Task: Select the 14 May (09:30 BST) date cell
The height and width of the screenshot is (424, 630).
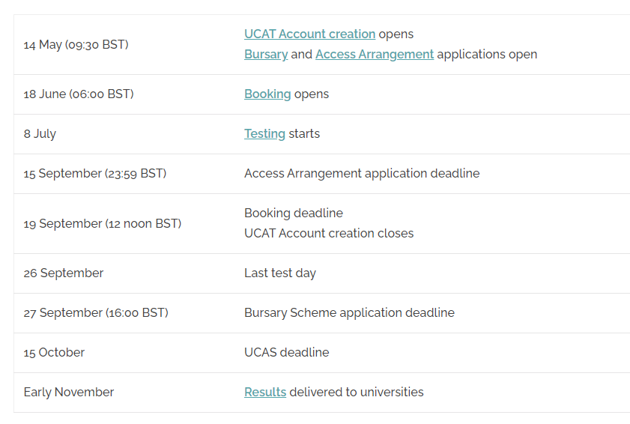Action: click(x=76, y=45)
